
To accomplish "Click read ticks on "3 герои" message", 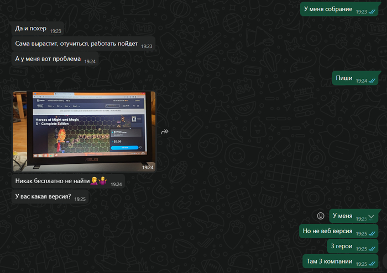I will pyautogui.click(x=372, y=247).
